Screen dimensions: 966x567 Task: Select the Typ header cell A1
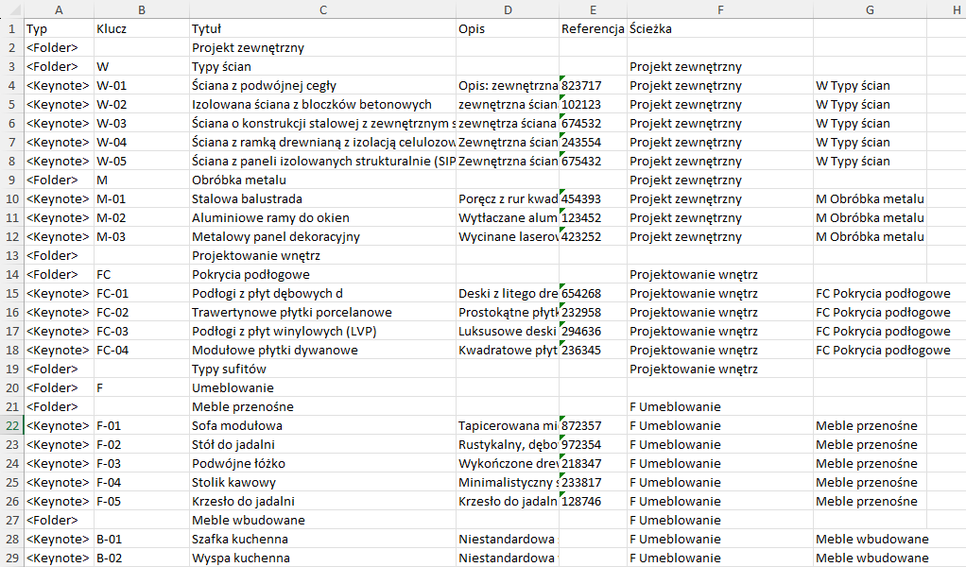coord(58,28)
